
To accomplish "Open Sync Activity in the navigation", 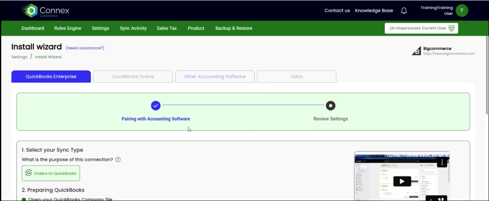I will tap(133, 28).
